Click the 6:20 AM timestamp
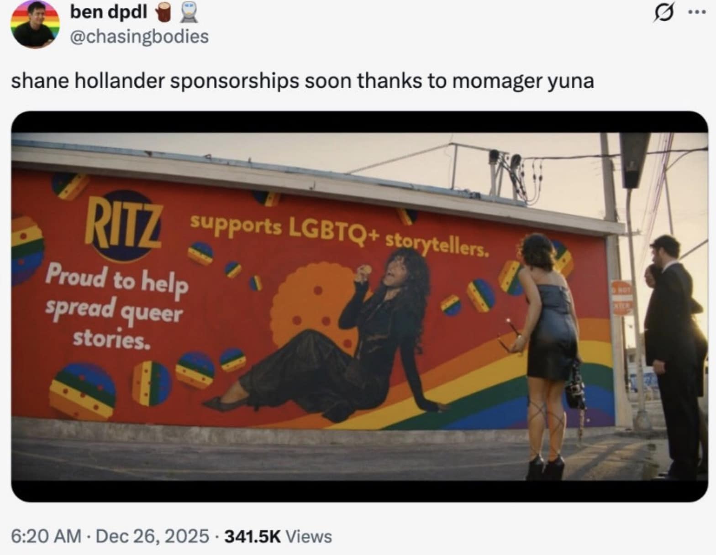 tap(46, 536)
